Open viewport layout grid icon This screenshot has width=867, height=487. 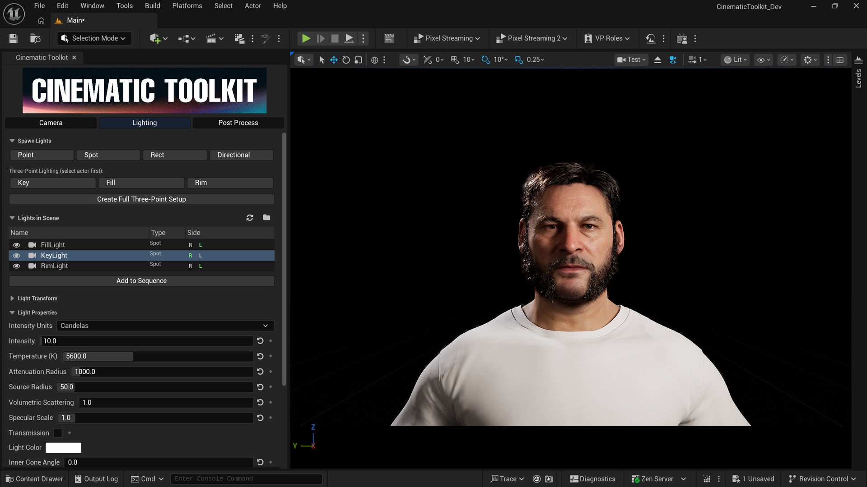tap(840, 60)
